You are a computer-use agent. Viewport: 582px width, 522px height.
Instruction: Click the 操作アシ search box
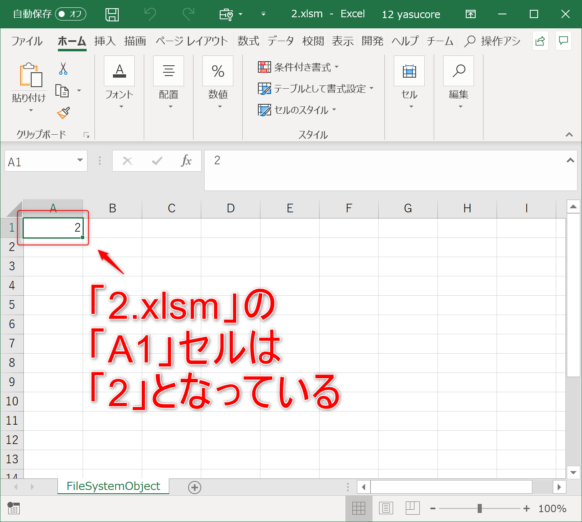(492, 41)
